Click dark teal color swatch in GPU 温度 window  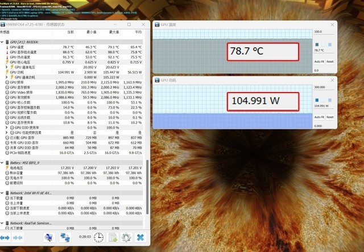point(317,44)
